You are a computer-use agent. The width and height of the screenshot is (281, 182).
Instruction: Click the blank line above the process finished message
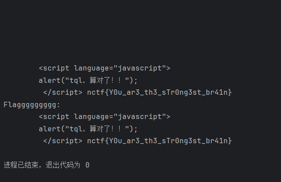click(141, 153)
